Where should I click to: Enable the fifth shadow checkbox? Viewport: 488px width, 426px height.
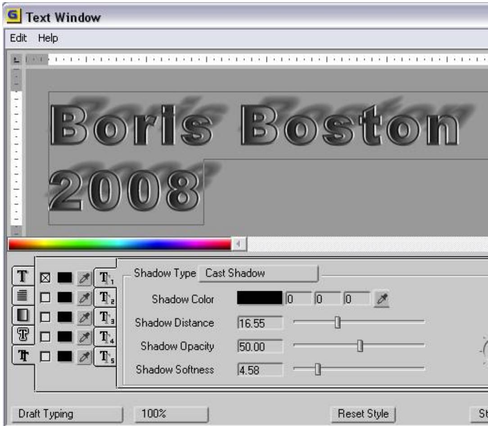coord(45,356)
